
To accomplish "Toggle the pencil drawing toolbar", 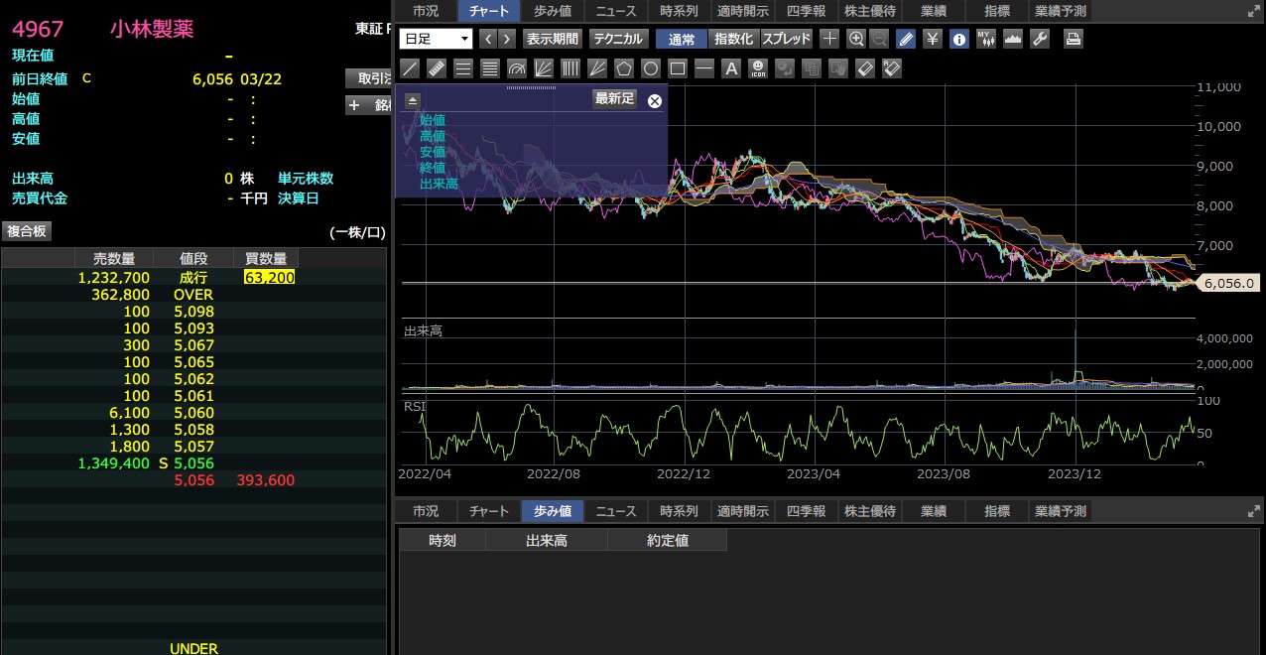I will (x=906, y=39).
